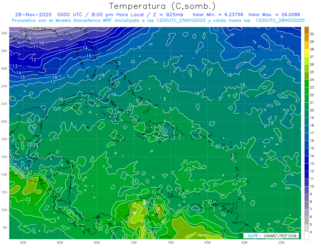Click the contour label "16" on the map
The image size is (319, 246).
click(54, 77)
